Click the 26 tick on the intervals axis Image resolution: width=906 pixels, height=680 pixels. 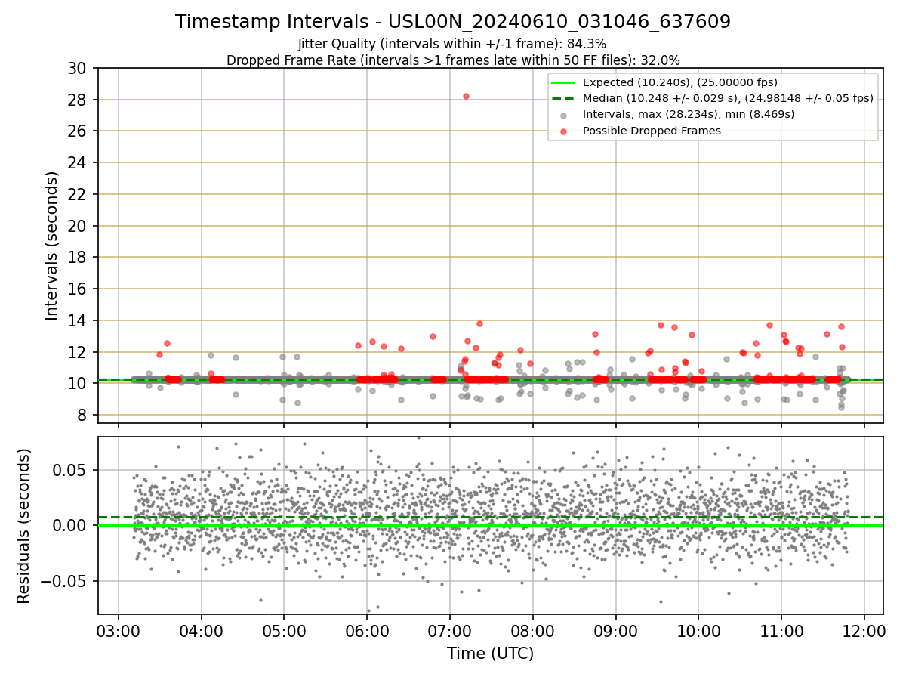tap(77, 131)
